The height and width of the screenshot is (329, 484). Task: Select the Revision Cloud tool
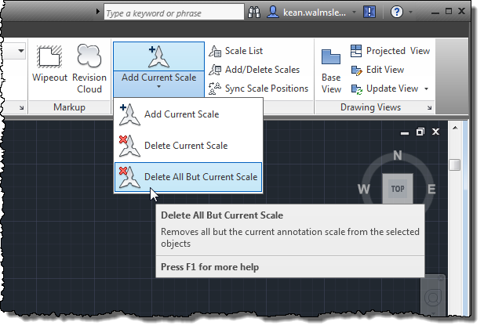click(89, 67)
